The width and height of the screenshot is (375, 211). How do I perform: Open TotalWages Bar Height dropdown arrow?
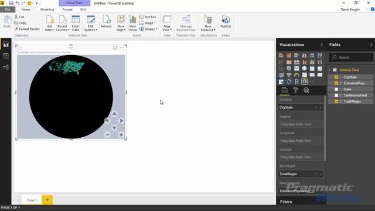(x=316, y=174)
